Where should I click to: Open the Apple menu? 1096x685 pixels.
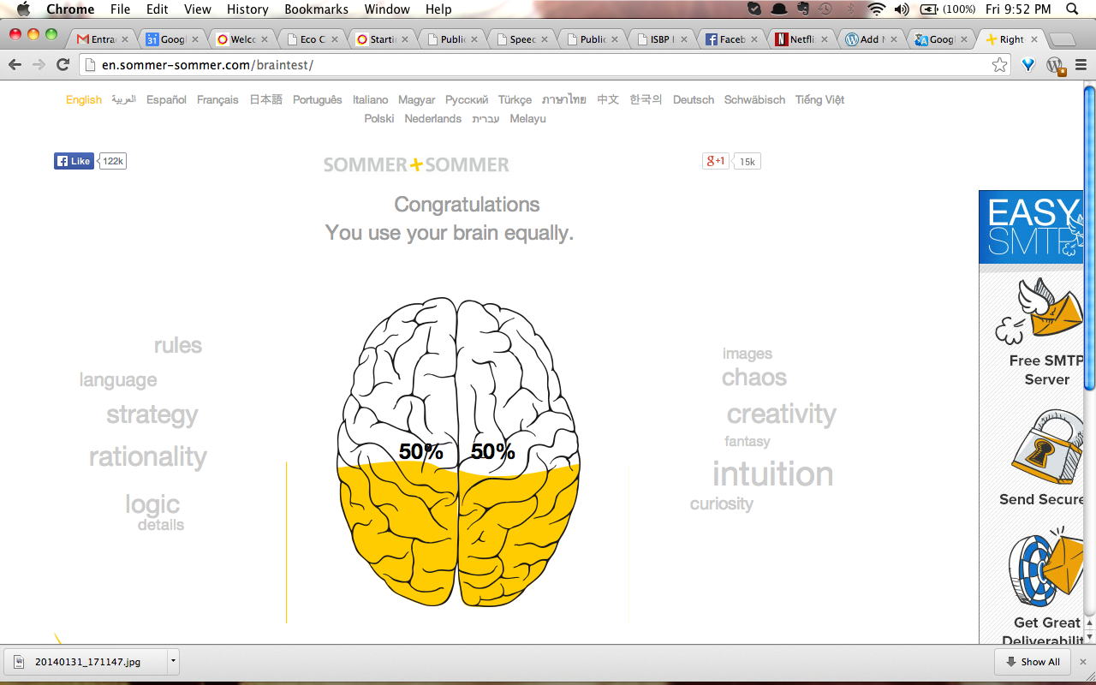point(23,9)
